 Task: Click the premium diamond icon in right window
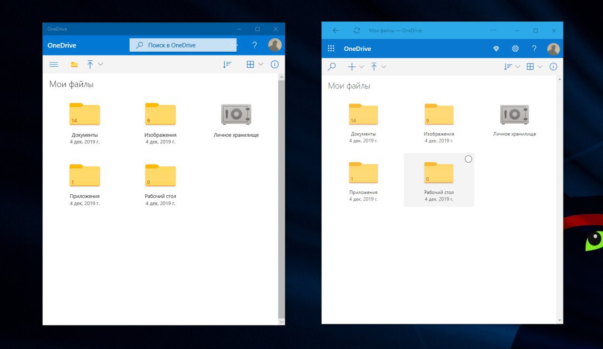point(496,48)
